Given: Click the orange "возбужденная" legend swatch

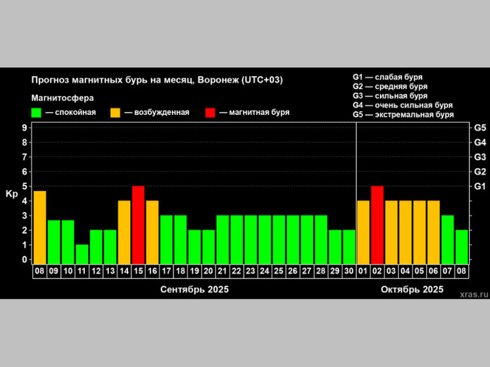Looking at the screenshot, I should point(115,112).
